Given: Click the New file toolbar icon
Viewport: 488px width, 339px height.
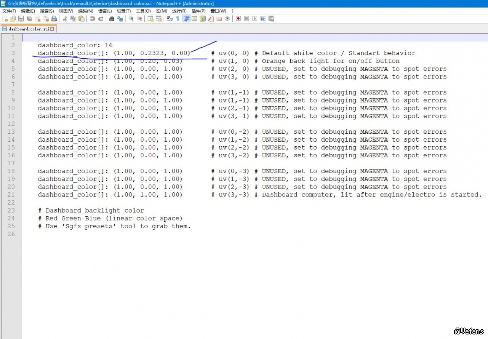Looking at the screenshot, I should pyautogui.click(x=5, y=19).
